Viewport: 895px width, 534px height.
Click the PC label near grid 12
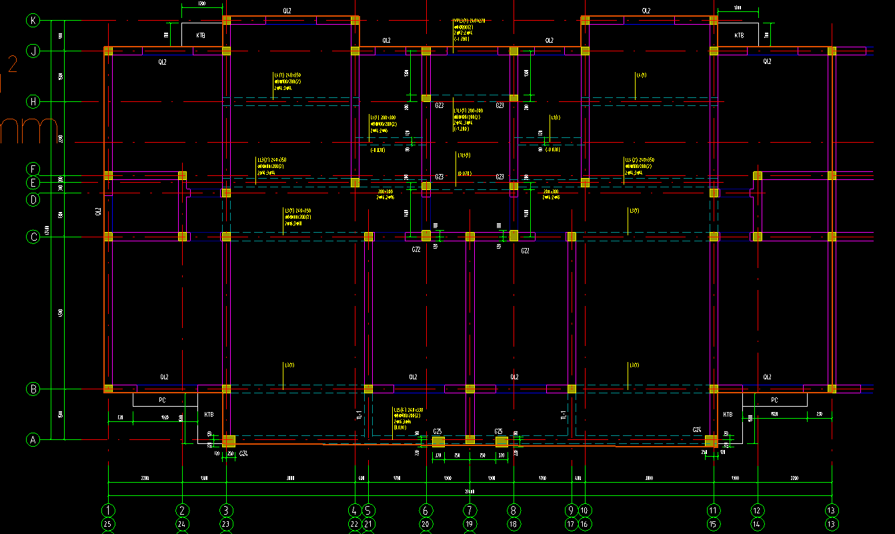click(x=774, y=400)
